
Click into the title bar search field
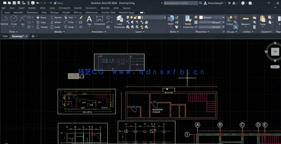181,3
